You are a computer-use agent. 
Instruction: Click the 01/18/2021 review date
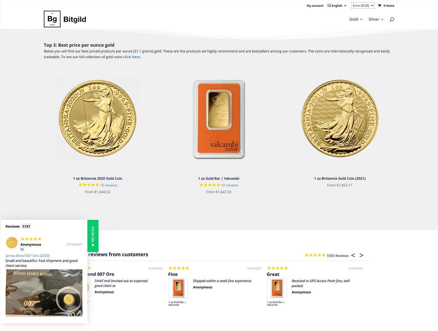click(74, 245)
